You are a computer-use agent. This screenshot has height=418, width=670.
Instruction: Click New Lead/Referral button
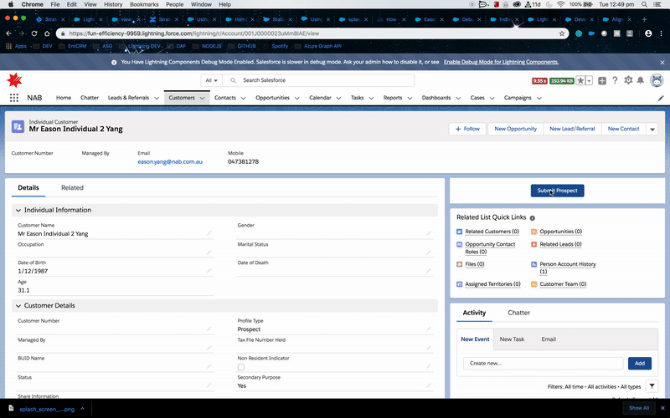coord(572,129)
